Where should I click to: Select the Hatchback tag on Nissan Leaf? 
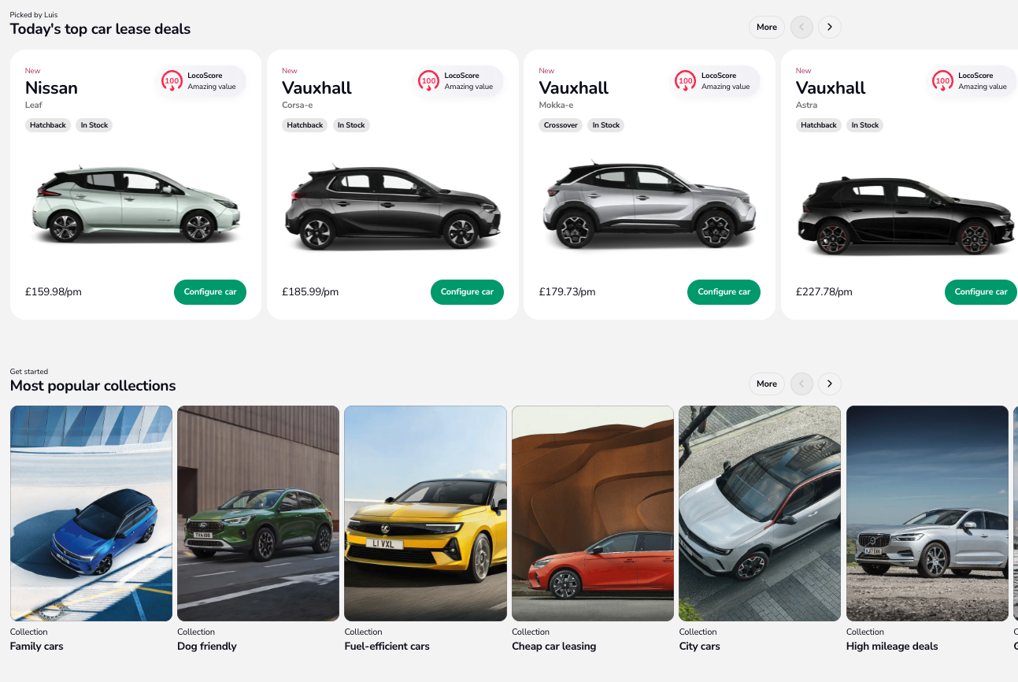(48, 125)
